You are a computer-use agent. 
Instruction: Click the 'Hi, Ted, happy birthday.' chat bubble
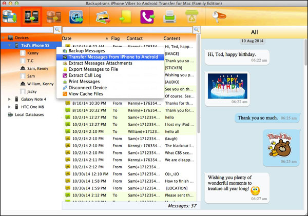point(237,57)
